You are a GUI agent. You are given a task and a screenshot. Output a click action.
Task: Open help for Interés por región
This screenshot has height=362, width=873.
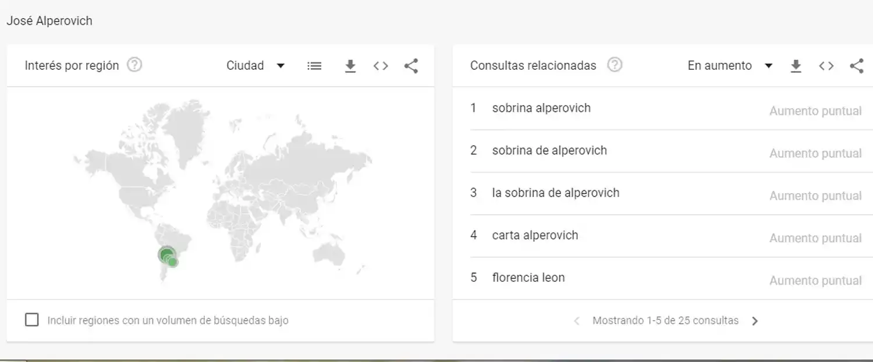tap(134, 65)
